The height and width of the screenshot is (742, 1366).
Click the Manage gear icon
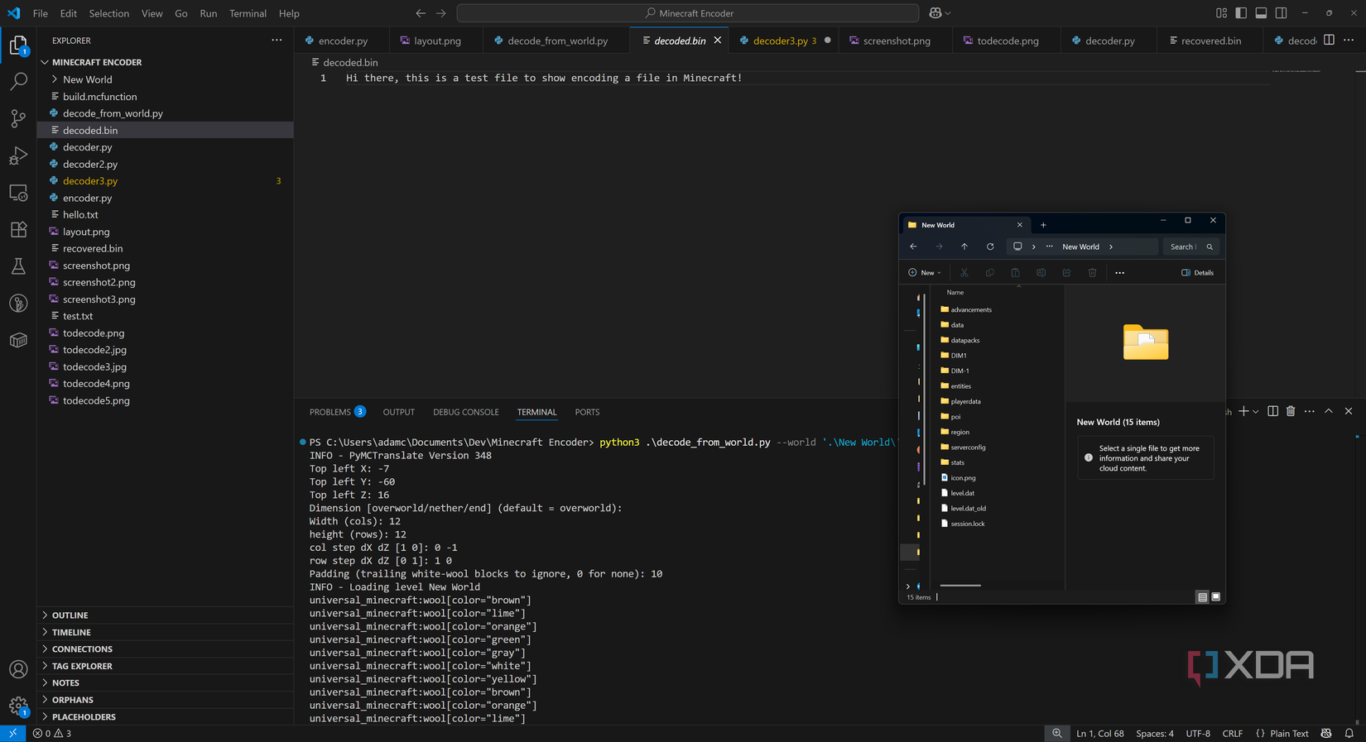18,706
